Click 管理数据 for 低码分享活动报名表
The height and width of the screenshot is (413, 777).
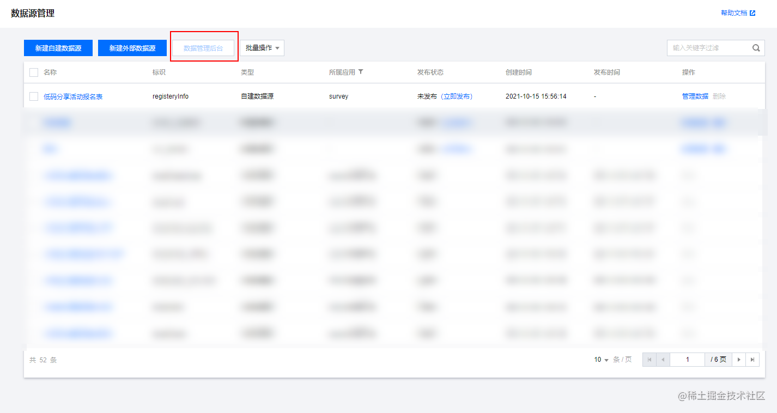pyautogui.click(x=695, y=96)
